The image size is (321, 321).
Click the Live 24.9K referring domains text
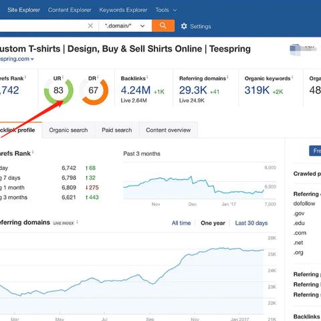click(x=192, y=100)
